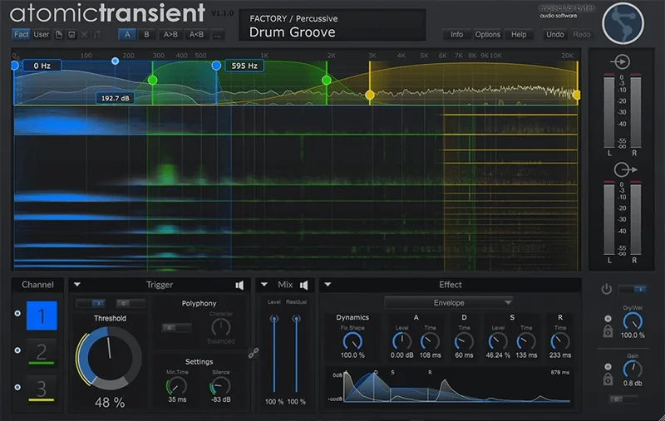The height and width of the screenshot is (421, 665).
Task: Toggle the gray switch on the right above Threshold
Action: click(x=131, y=303)
